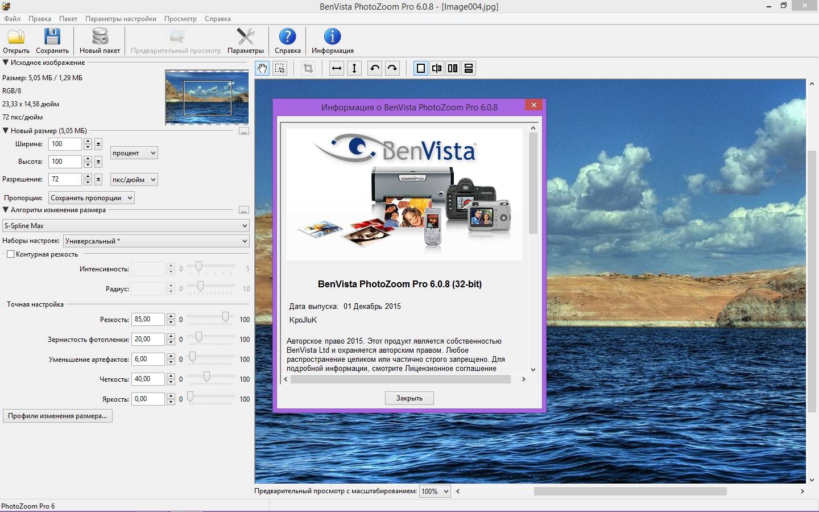Flip the image horizontally
819x512 pixels.
click(x=337, y=68)
